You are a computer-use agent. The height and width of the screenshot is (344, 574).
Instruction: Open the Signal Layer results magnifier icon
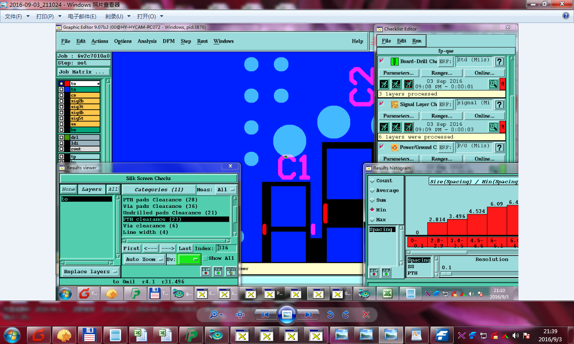(x=493, y=127)
